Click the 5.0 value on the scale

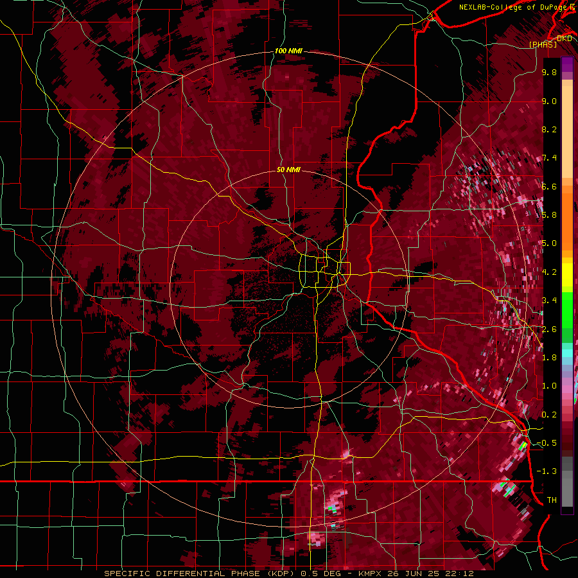point(549,243)
